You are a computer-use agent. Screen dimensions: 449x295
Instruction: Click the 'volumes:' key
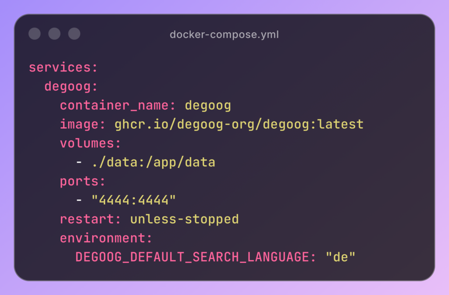(x=90, y=143)
